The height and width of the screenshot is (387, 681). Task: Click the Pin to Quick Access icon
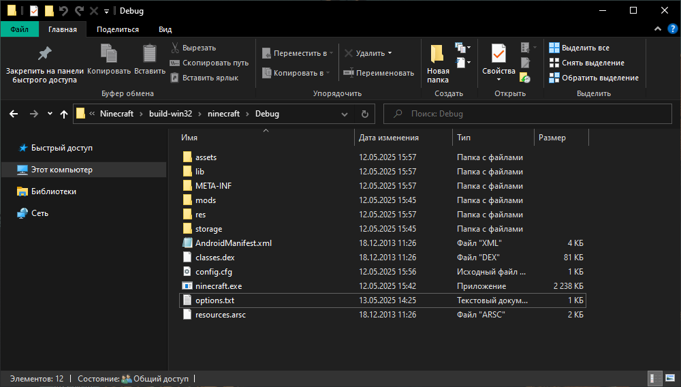pos(44,54)
